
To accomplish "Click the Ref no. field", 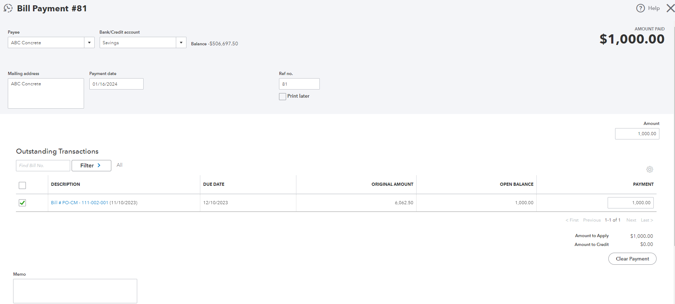I will pyautogui.click(x=299, y=84).
